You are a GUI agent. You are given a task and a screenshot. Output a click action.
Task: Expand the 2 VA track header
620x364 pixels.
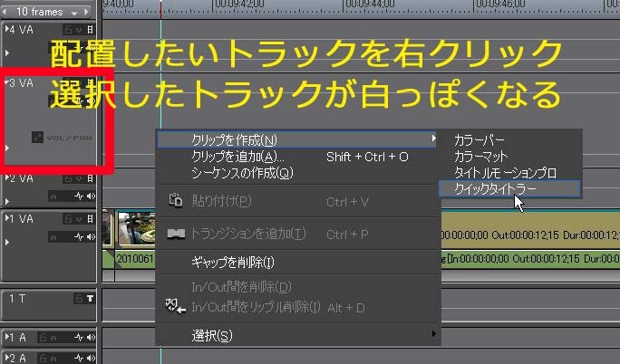click(x=6, y=177)
